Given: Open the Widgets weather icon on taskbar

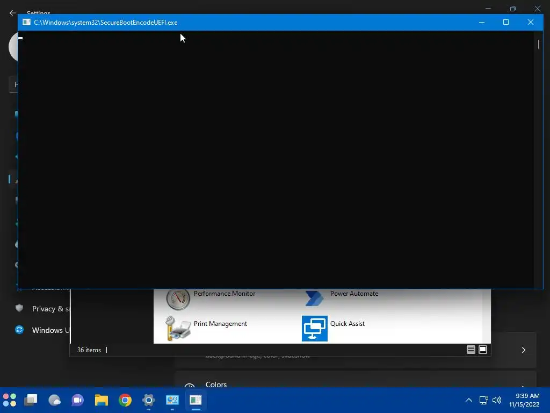Looking at the screenshot, I should point(54,400).
